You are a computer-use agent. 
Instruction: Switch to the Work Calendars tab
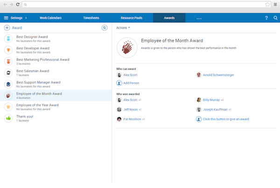coord(50,18)
